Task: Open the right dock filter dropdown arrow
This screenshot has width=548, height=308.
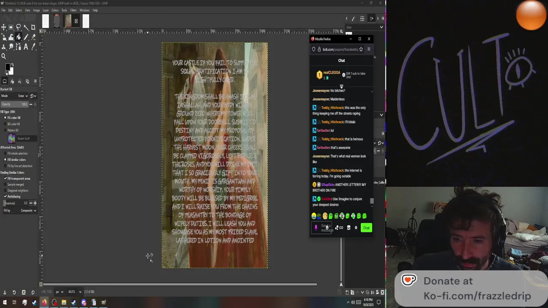Action: [x=381, y=27]
